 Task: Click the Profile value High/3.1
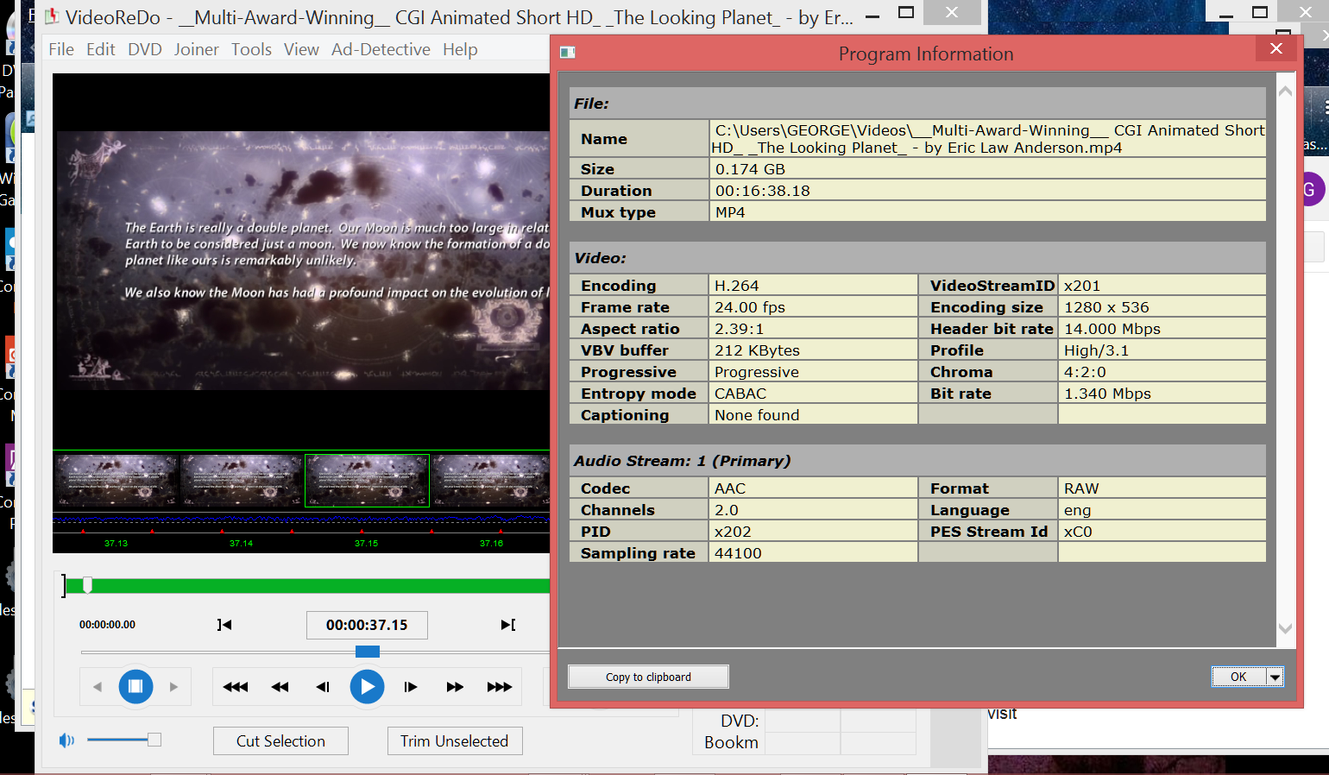(1162, 350)
